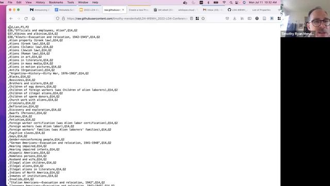This screenshot has width=330, height=186.
Task: Open the File menu
Action: tap(10, 2)
